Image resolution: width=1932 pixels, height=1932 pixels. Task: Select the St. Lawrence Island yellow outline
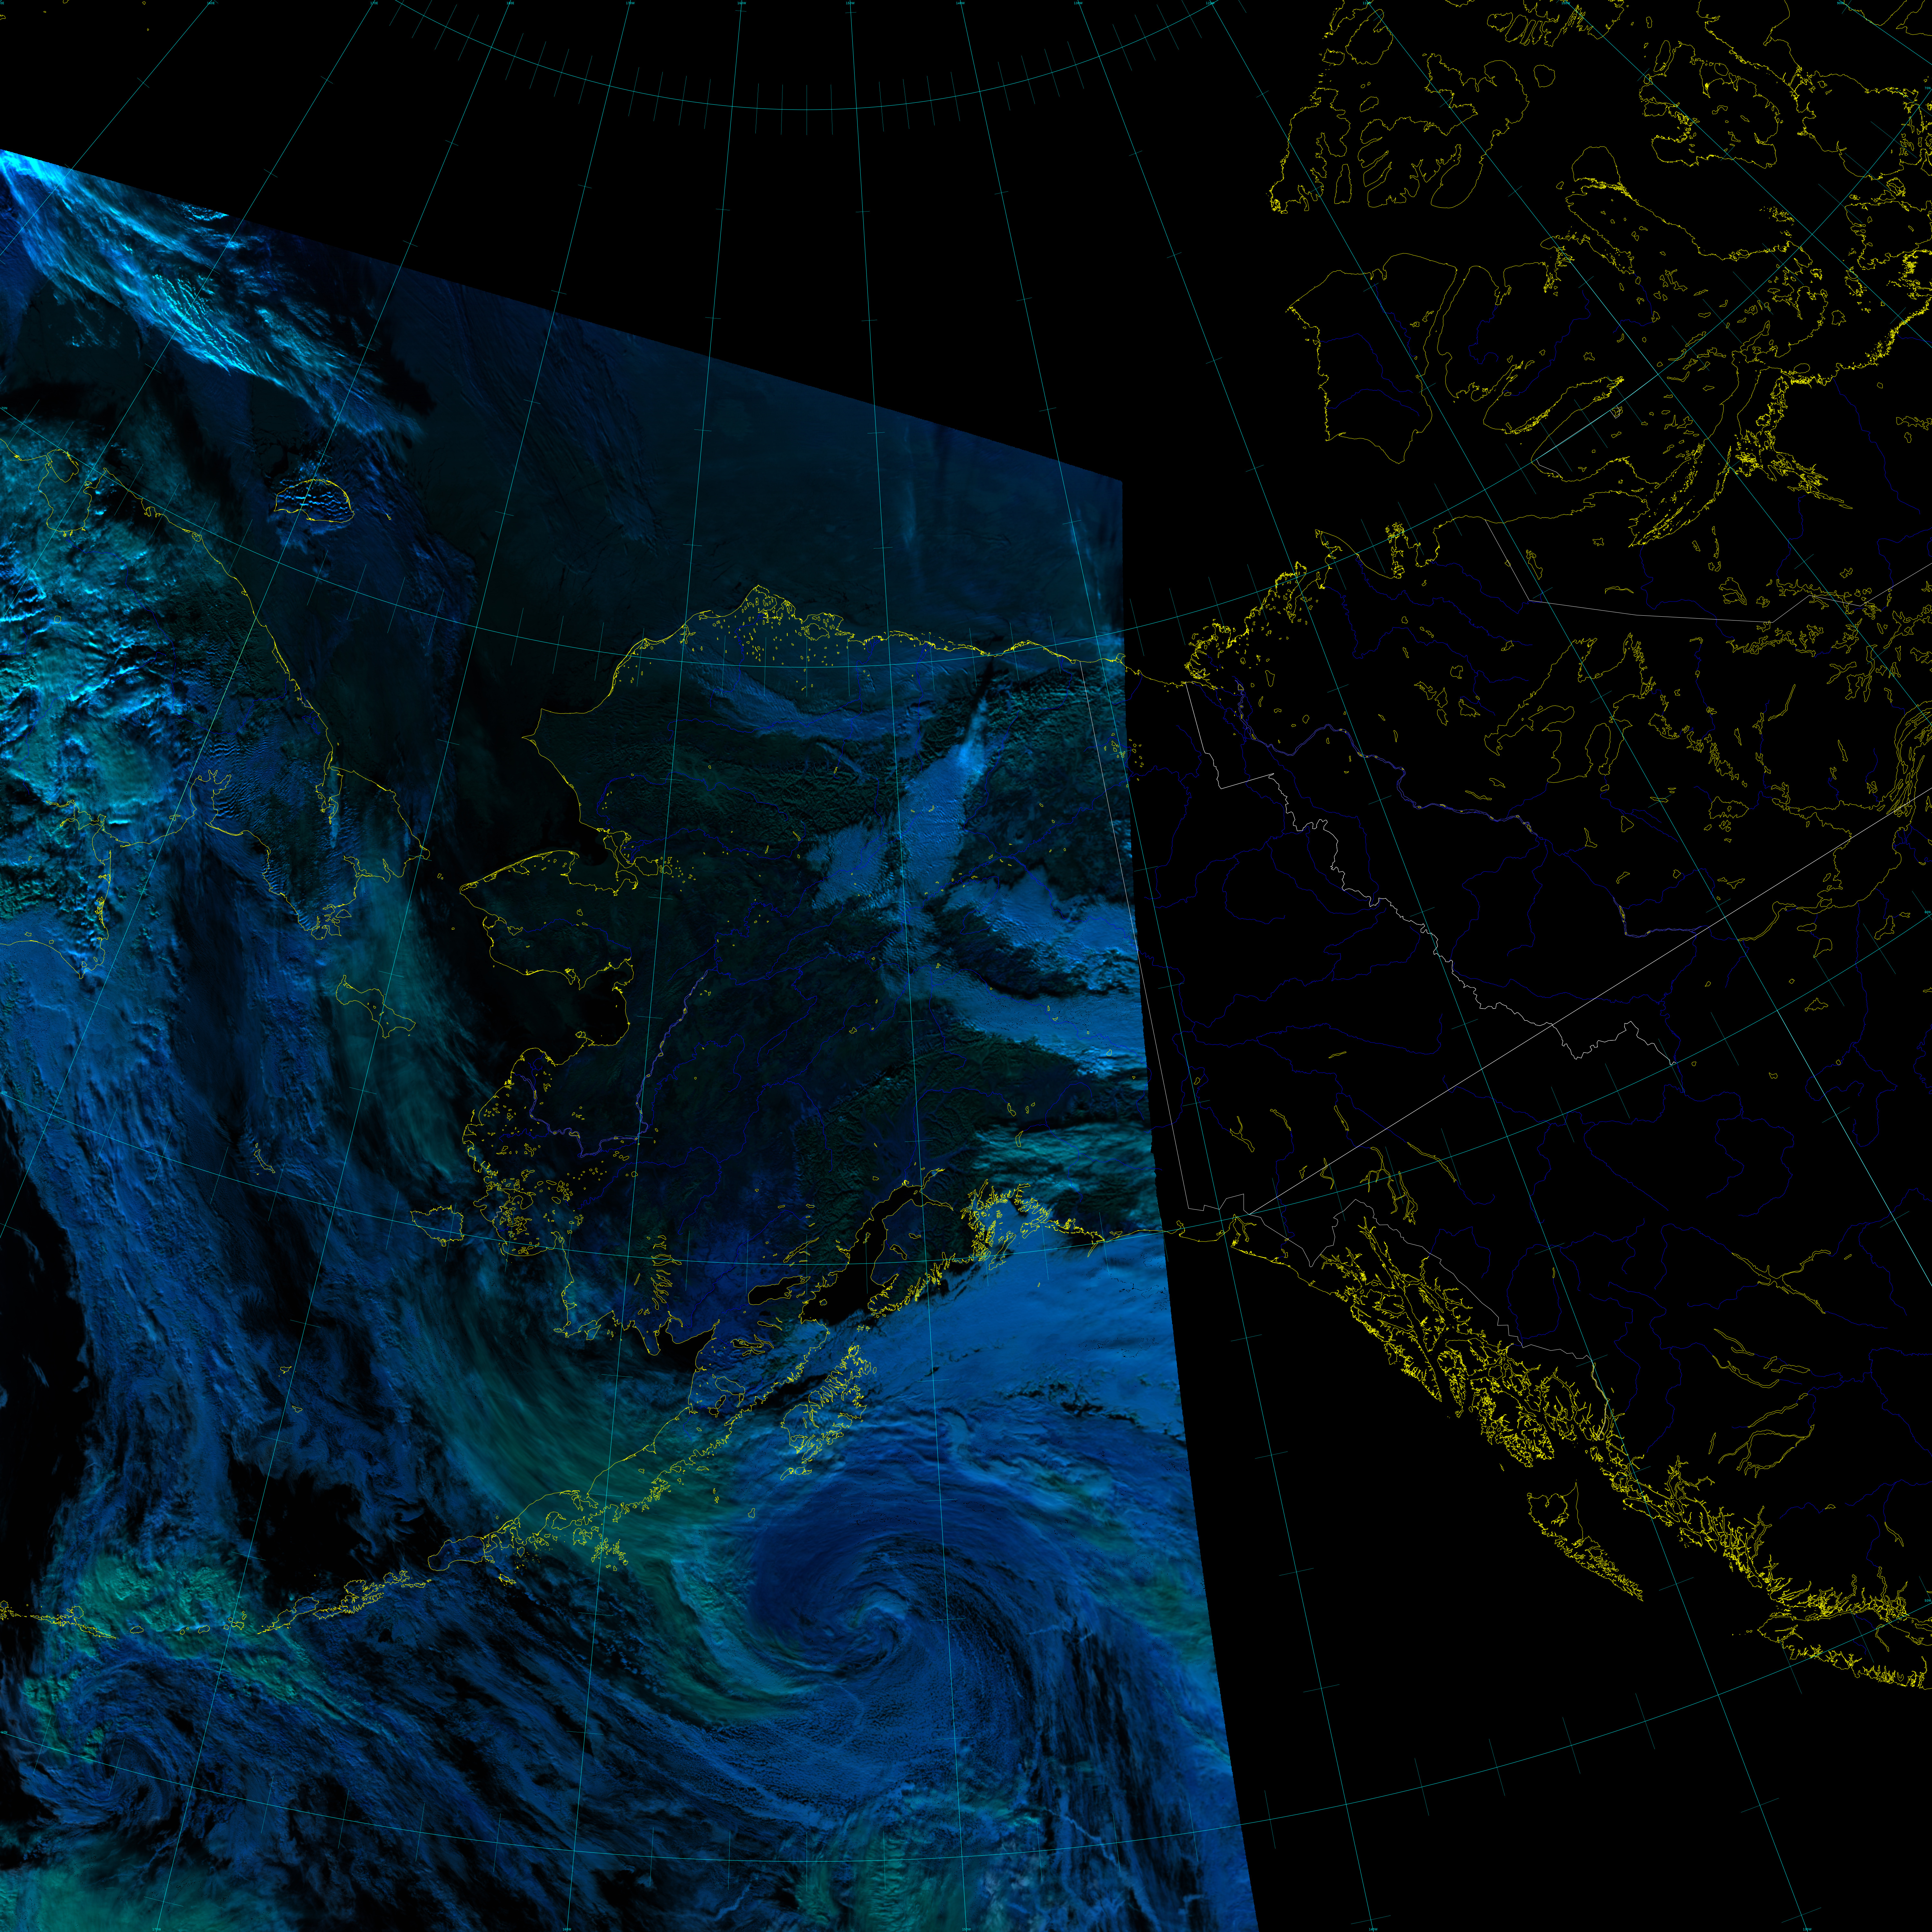[x=376, y=1006]
